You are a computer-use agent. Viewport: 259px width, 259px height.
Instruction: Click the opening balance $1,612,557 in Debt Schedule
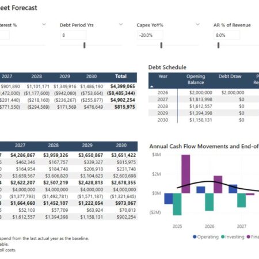tap(201, 106)
